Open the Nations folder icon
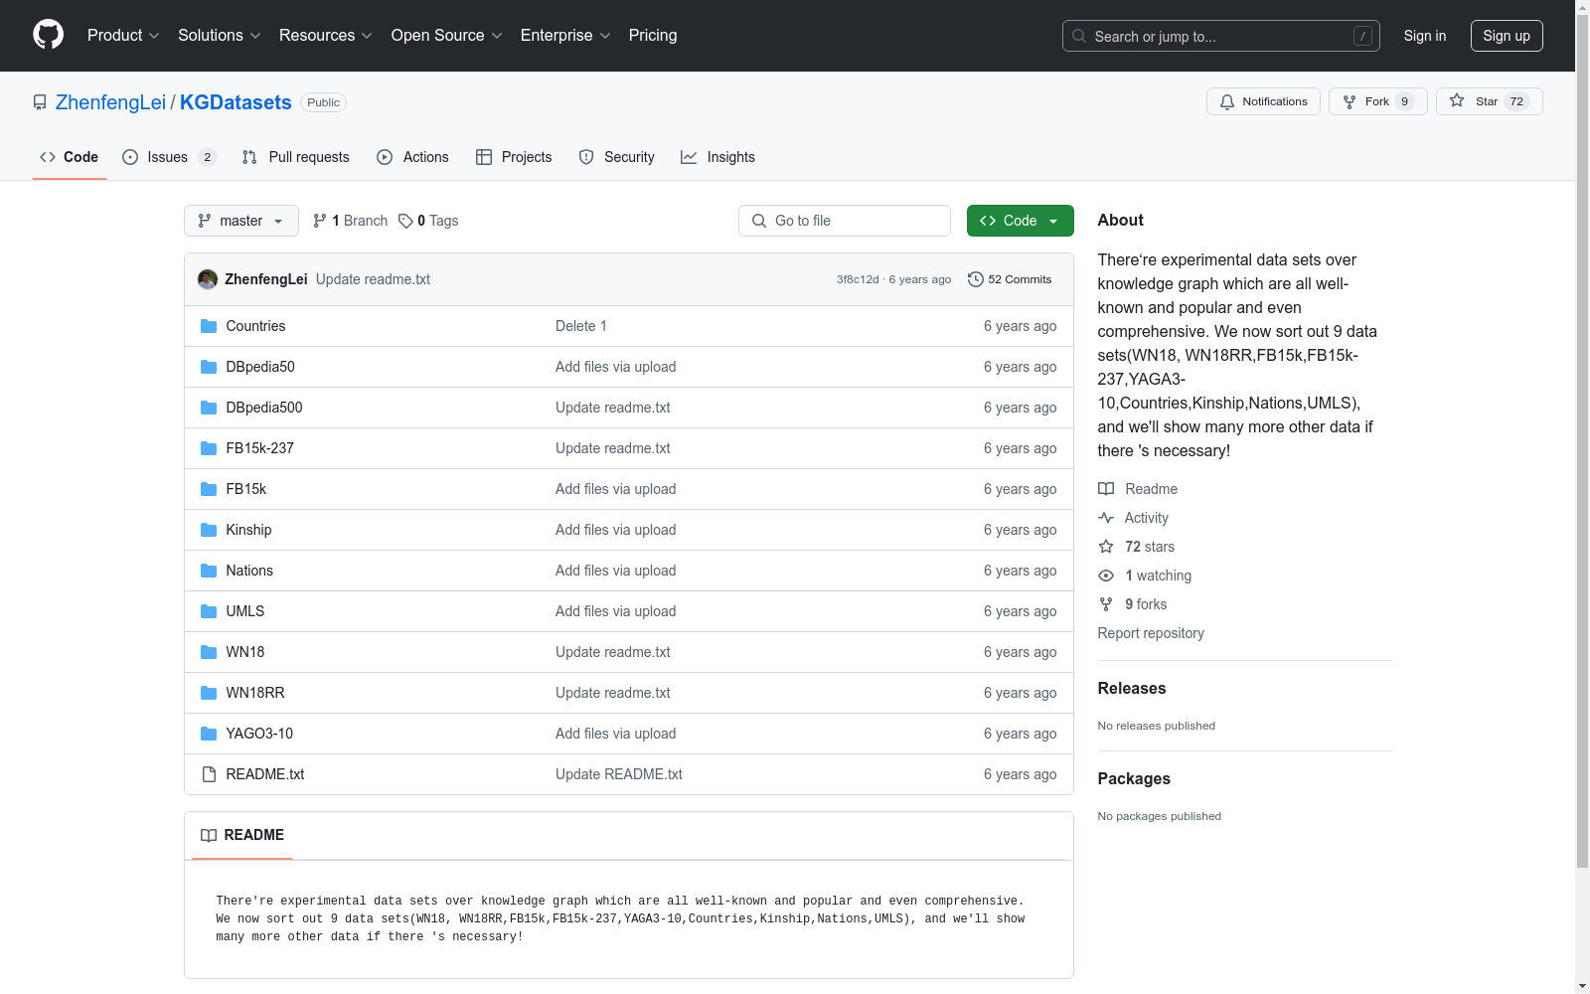This screenshot has height=994, width=1590. [209, 571]
